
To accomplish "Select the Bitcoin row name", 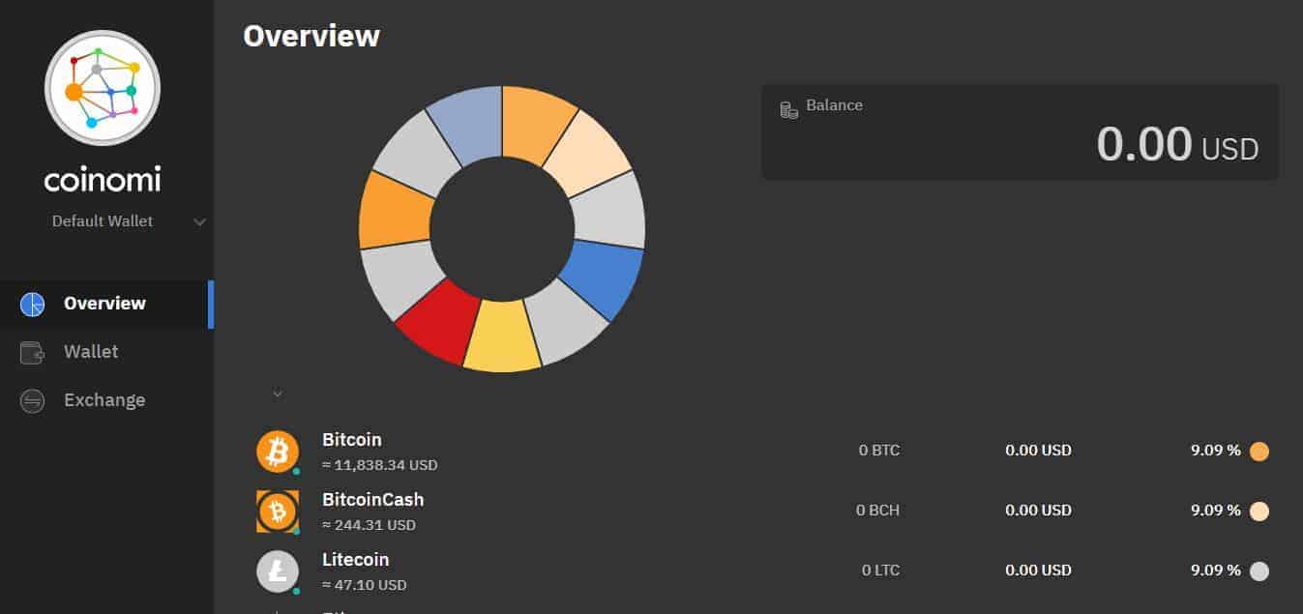I will tap(352, 440).
